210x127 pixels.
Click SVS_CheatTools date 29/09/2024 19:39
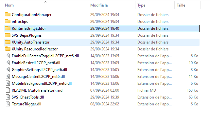point(105,97)
